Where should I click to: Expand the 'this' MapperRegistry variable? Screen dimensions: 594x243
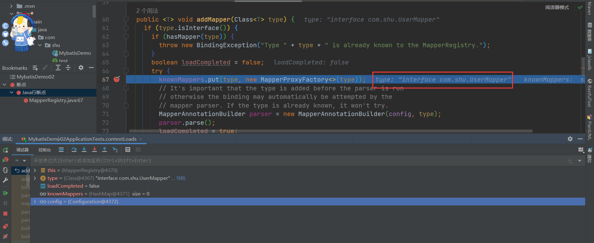coord(35,170)
